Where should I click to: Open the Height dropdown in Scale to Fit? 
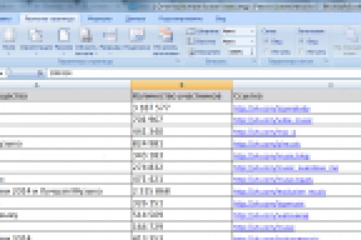(x=239, y=41)
